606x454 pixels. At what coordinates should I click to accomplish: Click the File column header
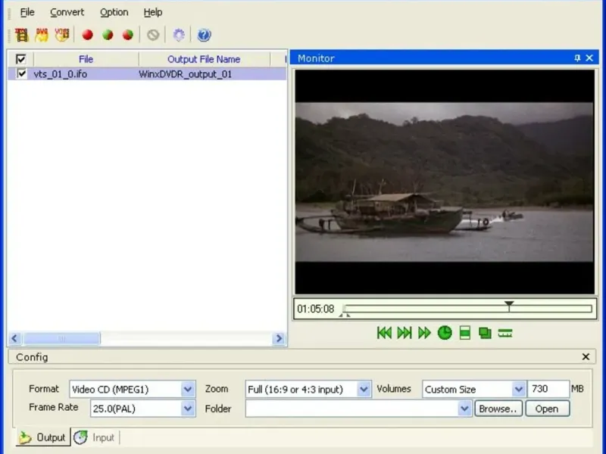86,59
